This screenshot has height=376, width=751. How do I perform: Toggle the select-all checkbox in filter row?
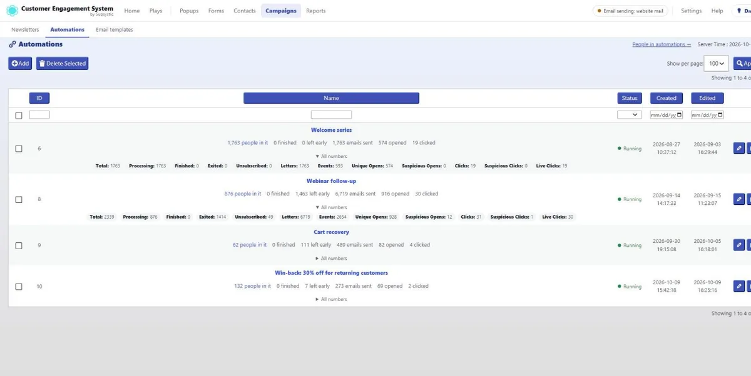(x=19, y=116)
